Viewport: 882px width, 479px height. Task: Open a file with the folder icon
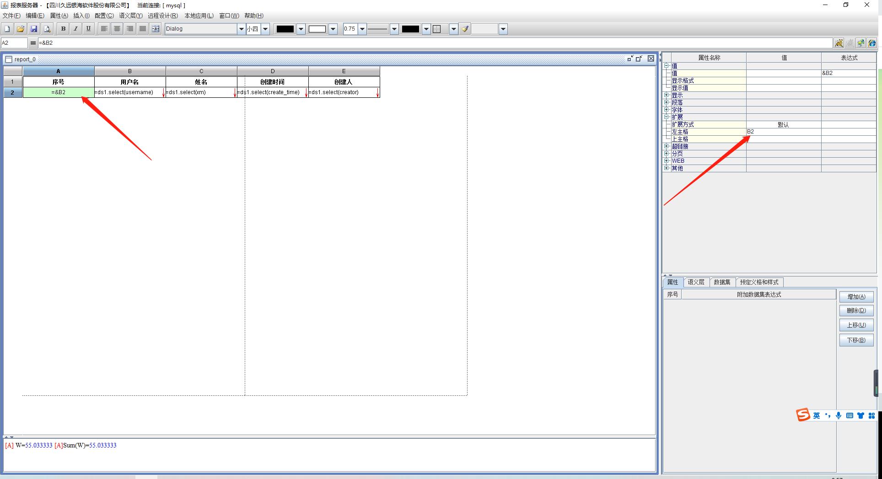click(x=21, y=29)
